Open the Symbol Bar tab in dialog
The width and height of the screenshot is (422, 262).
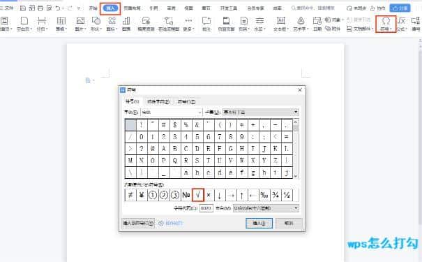coord(186,101)
